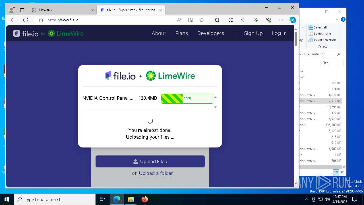Open Extensions puzzle icon
The image size is (364, 205).
pos(217,20)
